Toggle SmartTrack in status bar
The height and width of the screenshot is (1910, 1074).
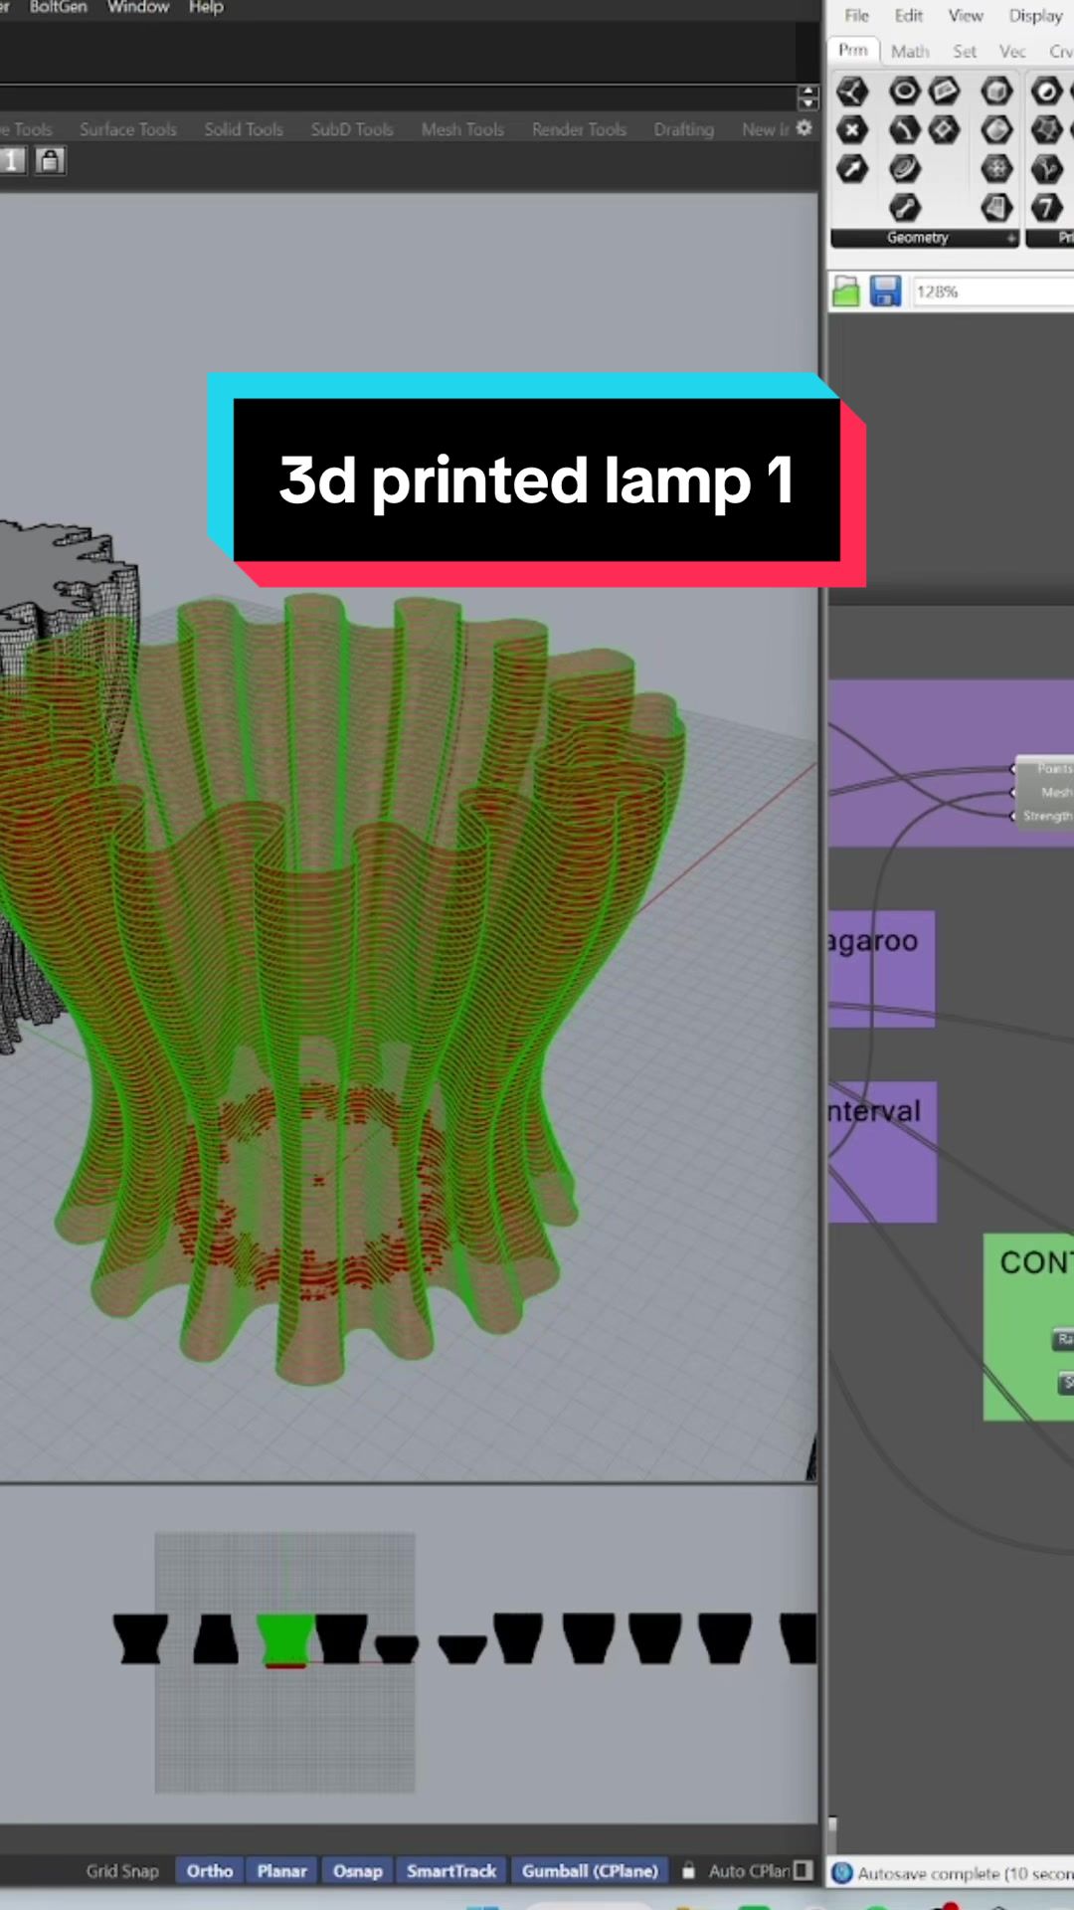click(451, 1871)
